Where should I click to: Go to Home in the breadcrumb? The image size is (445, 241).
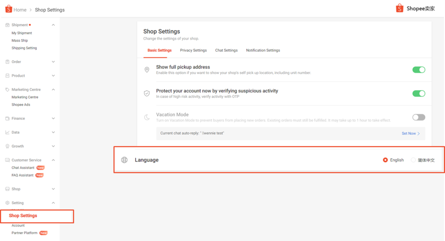(x=20, y=10)
